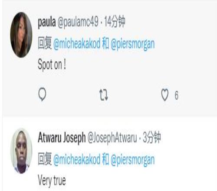
Task: Open the tweet text "Spot on !"
Action: click(52, 65)
